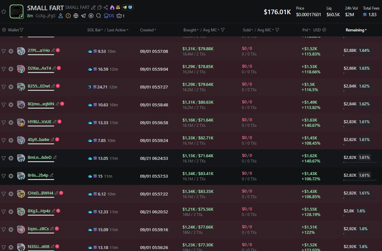Open the round Solana explorer icon in the 4SyP...ba4w row
382x251 pixels.
coord(11,140)
